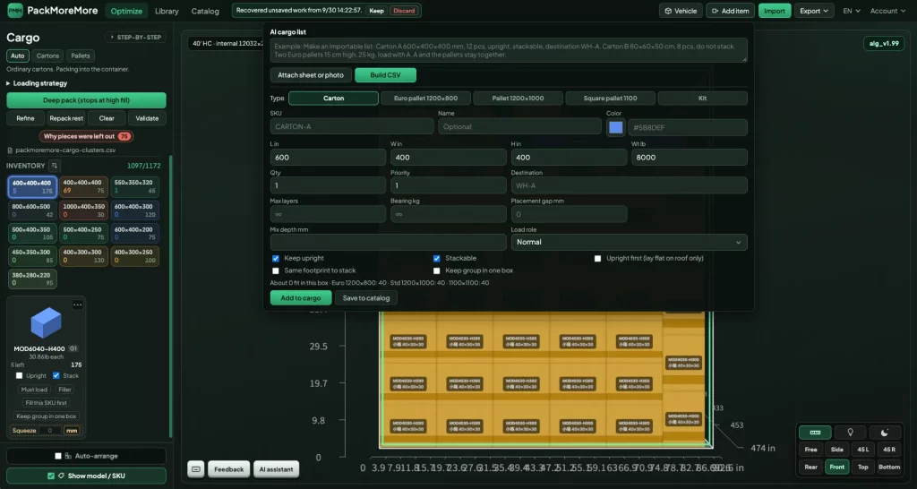
Task: Discard recovered unsaved work
Action: click(x=404, y=11)
